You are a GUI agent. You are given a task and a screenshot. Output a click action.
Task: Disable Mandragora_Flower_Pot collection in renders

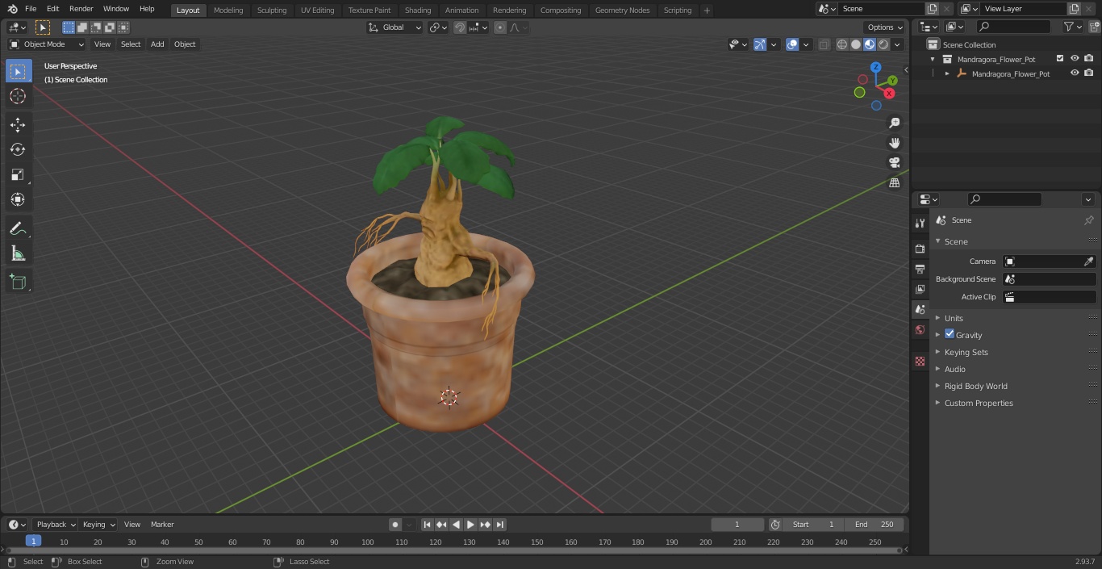point(1089,59)
